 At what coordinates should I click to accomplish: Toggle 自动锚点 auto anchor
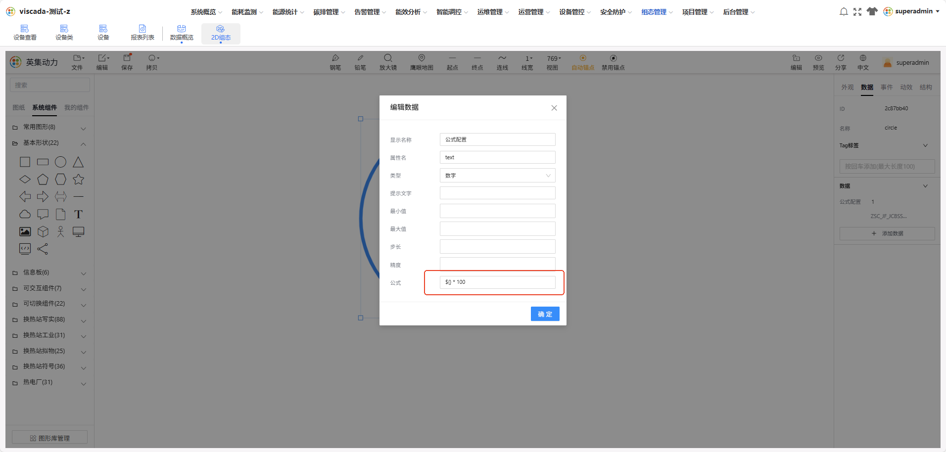click(x=583, y=62)
